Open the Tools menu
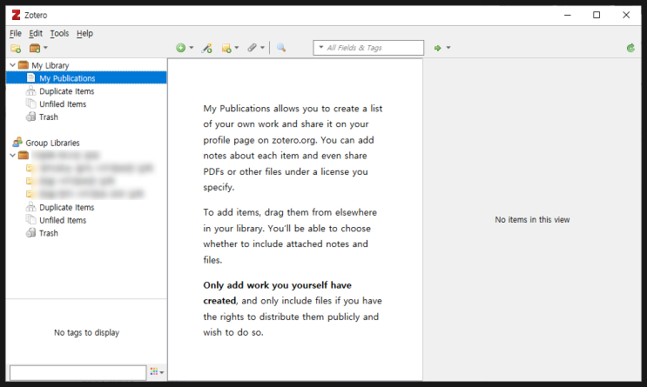The width and height of the screenshot is (647, 387). tap(59, 33)
